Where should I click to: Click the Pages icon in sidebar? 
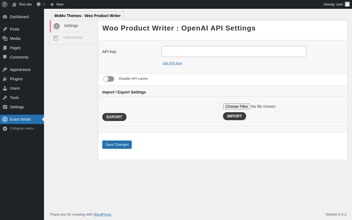coord(5,48)
